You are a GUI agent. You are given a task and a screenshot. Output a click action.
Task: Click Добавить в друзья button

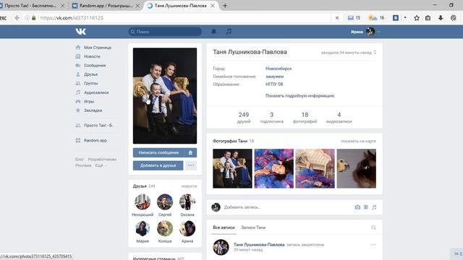pyautogui.click(x=158, y=165)
